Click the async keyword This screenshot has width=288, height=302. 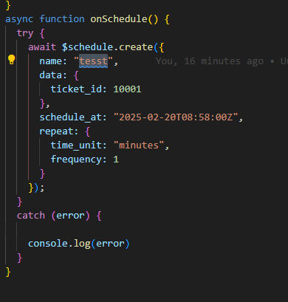(19, 19)
